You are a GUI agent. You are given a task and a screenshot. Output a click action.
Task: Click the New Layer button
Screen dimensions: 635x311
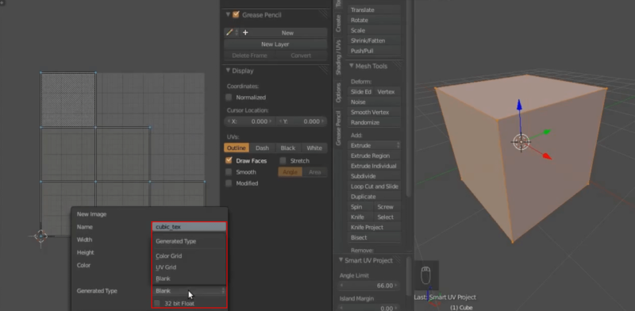[x=275, y=44]
